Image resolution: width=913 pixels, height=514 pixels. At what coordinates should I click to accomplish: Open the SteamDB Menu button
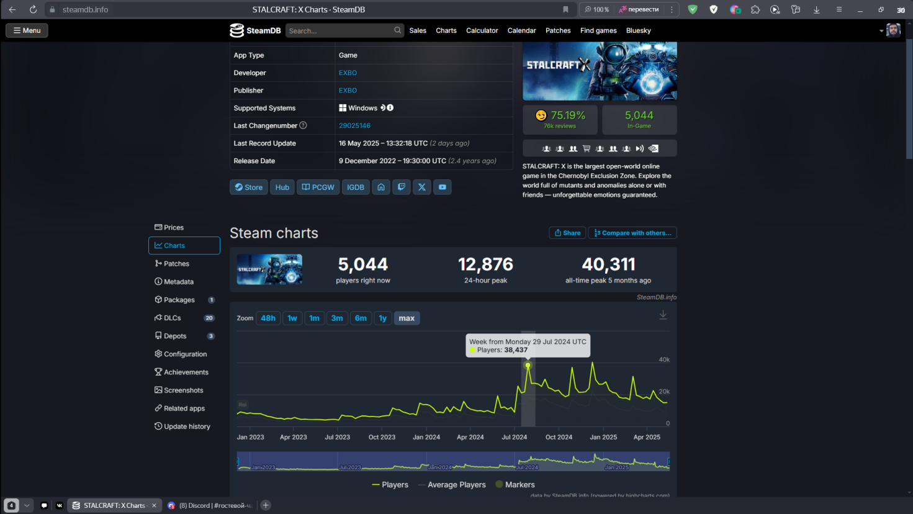(27, 30)
